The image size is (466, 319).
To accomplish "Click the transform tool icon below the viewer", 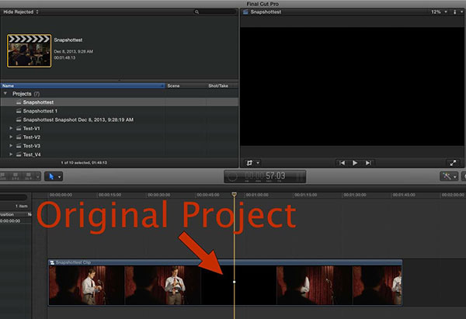I will [x=249, y=163].
